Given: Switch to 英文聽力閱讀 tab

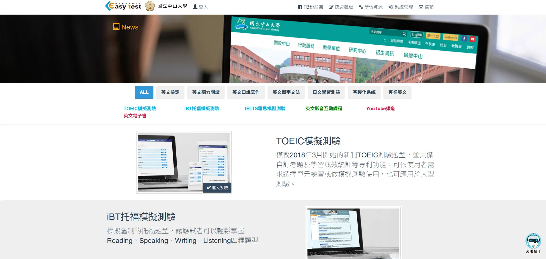Looking at the screenshot, I should [206, 92].
